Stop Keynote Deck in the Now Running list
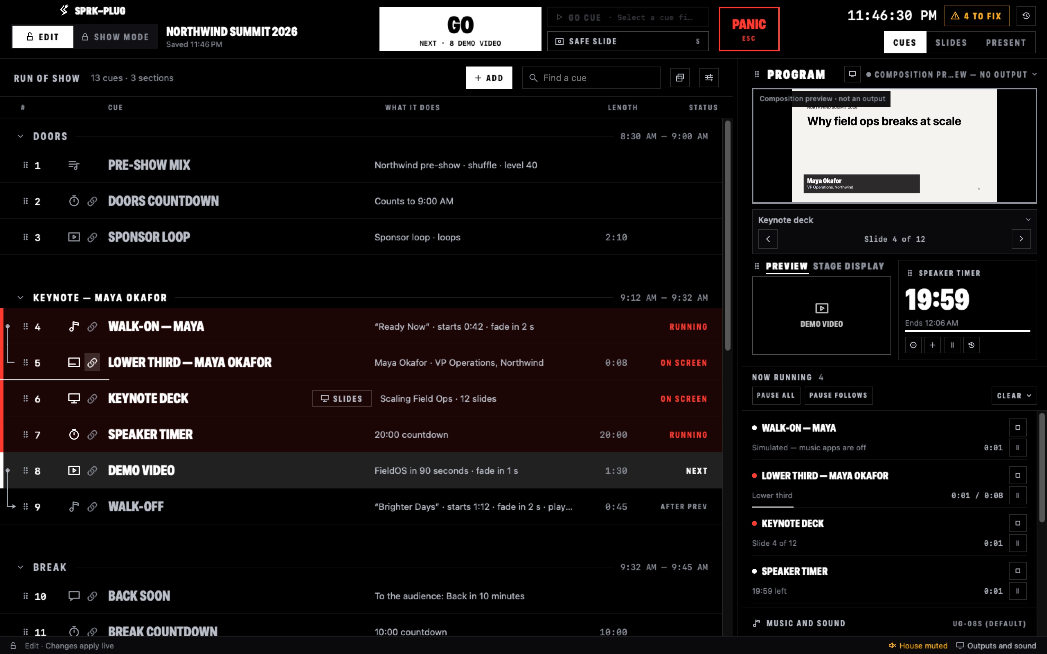The image size is (1047, 654). coord(1018,523)
